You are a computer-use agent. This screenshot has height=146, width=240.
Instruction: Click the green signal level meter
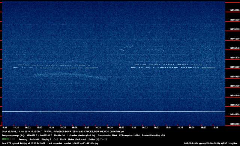(8, 139)
